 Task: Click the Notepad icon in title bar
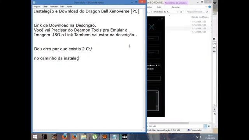point(34,2)
